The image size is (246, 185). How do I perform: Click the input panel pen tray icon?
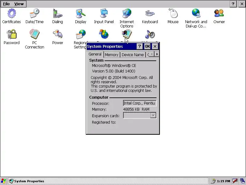pyautogui.click(x=235, y=181)
